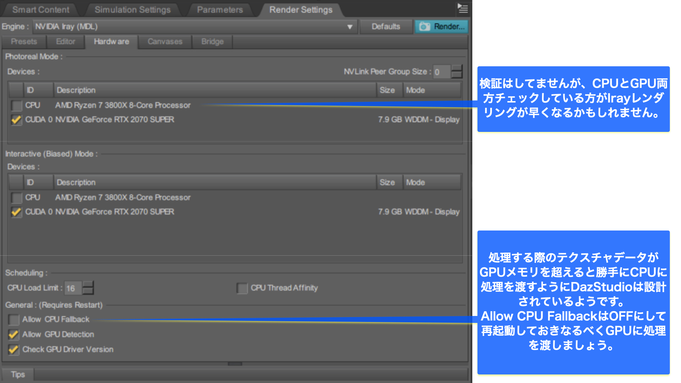Toggle the Check GPU Driver Version checkbox

point(13,349)
